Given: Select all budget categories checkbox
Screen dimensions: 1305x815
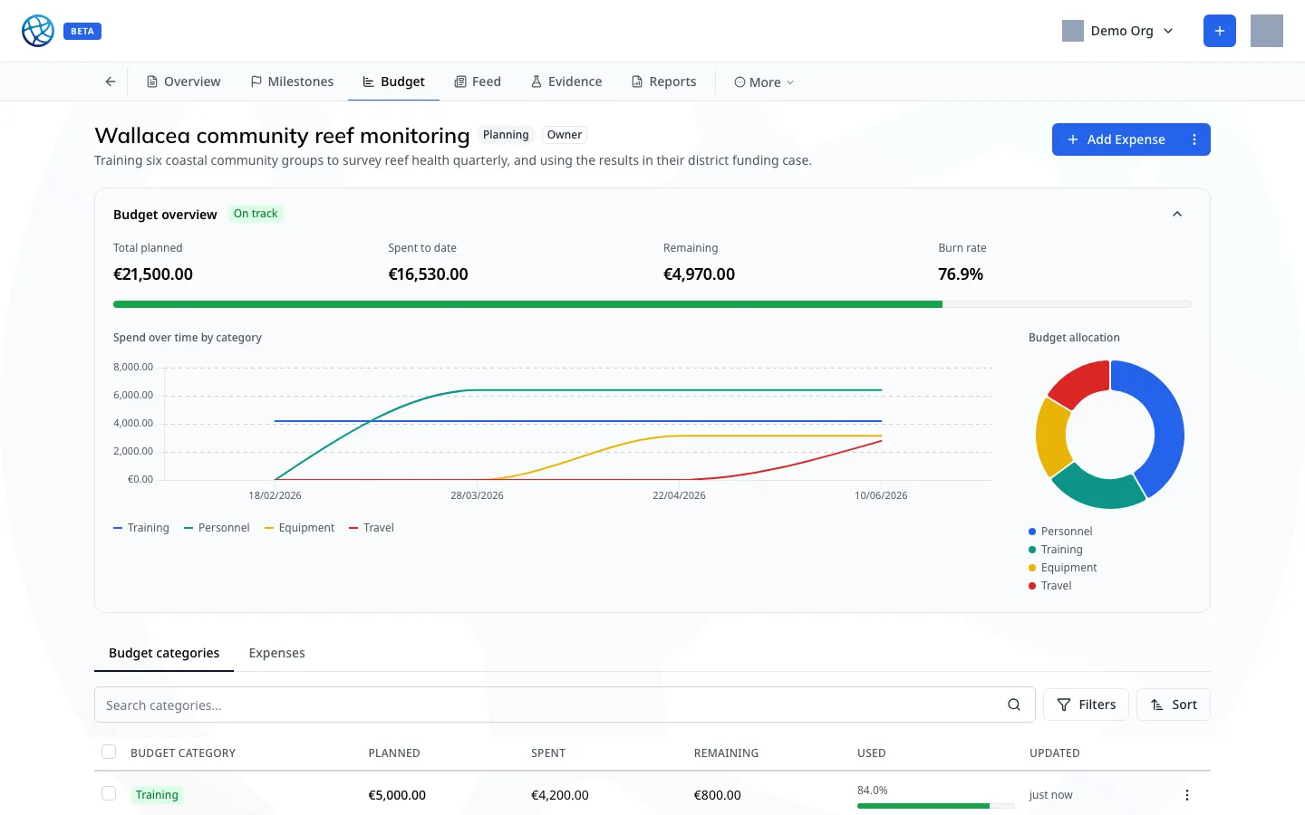Looking at the screenshot, I should coord(109,752).
